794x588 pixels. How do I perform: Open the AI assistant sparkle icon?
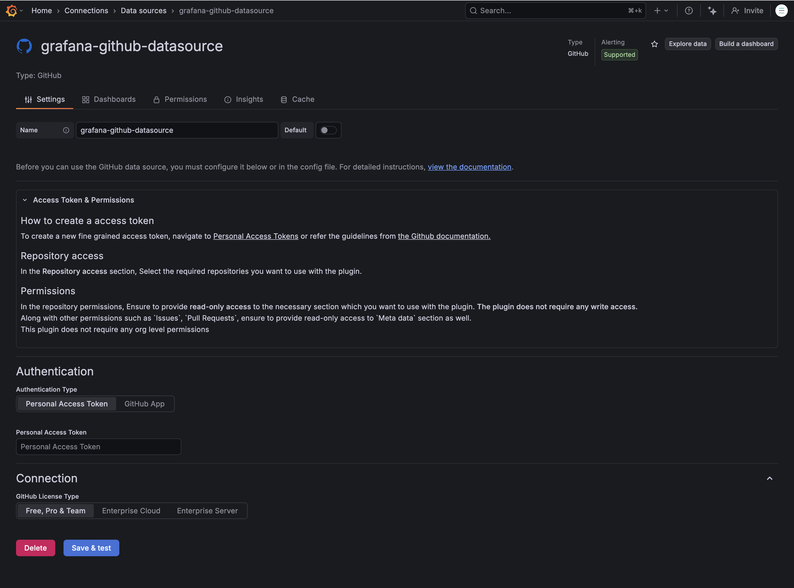[712, 11]
